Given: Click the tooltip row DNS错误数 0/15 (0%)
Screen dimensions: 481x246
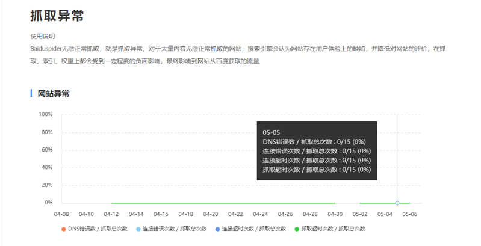Looking at the screenshot, I should click(314, 142).
